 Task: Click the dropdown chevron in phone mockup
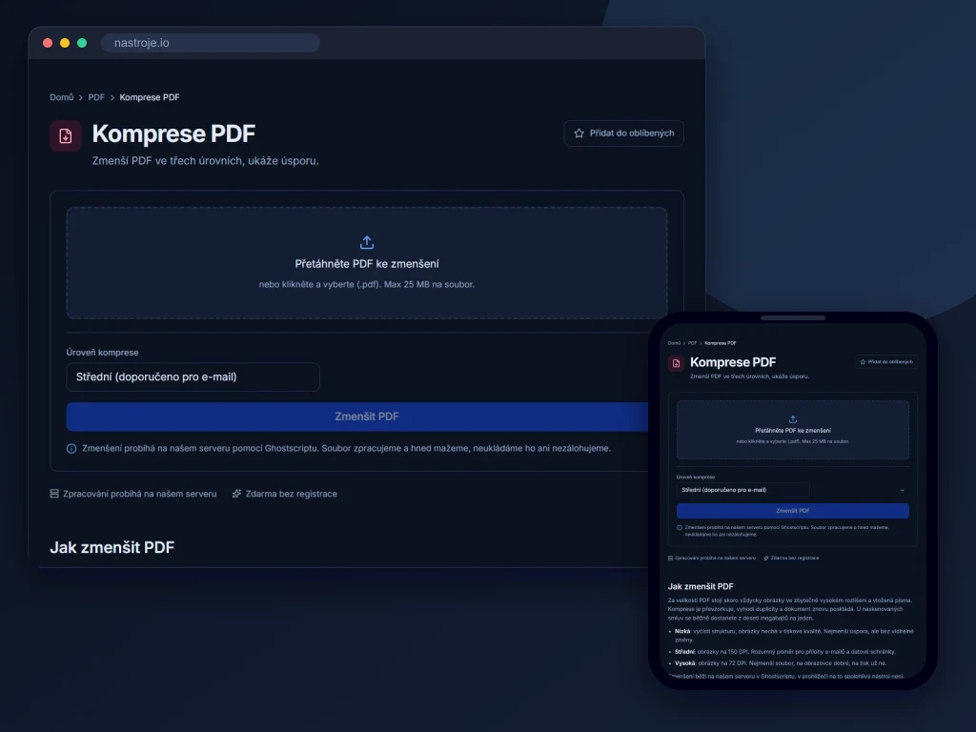click(902, 490)
